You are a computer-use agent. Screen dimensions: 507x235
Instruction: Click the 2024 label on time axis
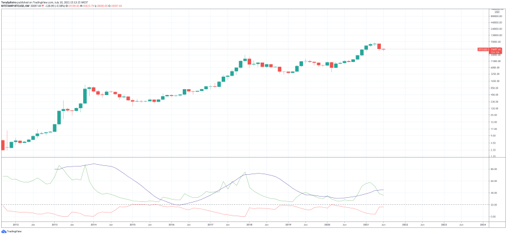483,224
